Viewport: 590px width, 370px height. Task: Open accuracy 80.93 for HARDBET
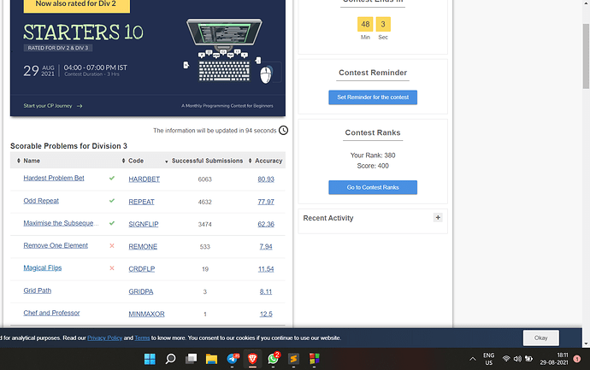266,179
